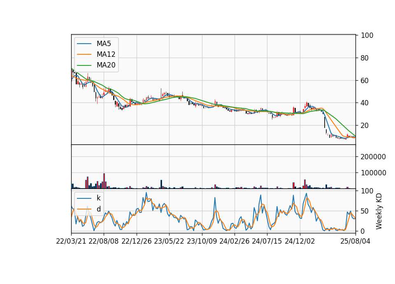Click the MA5 legend label

(104, 44)
